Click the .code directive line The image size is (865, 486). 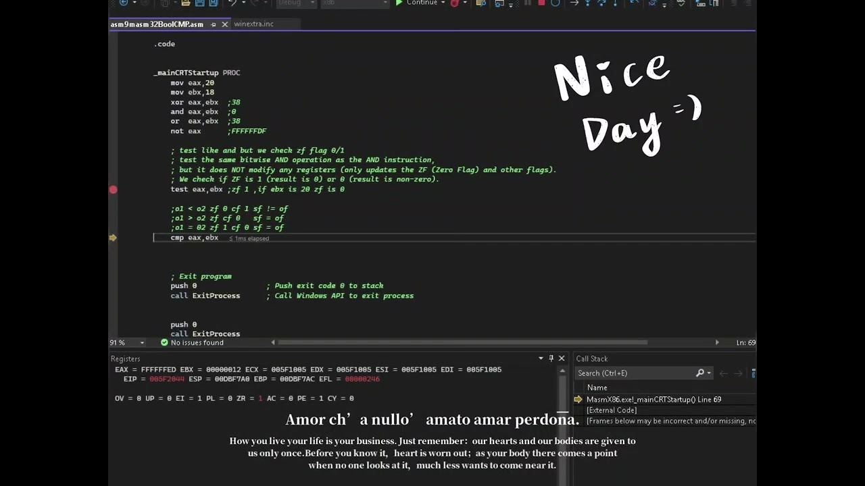[164, 44]
